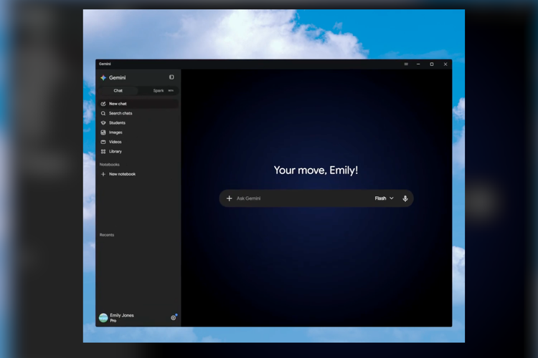Click the 'Your move, Emily!' greeting text
This screenshot has width=538, height=358.
[316, 170]
